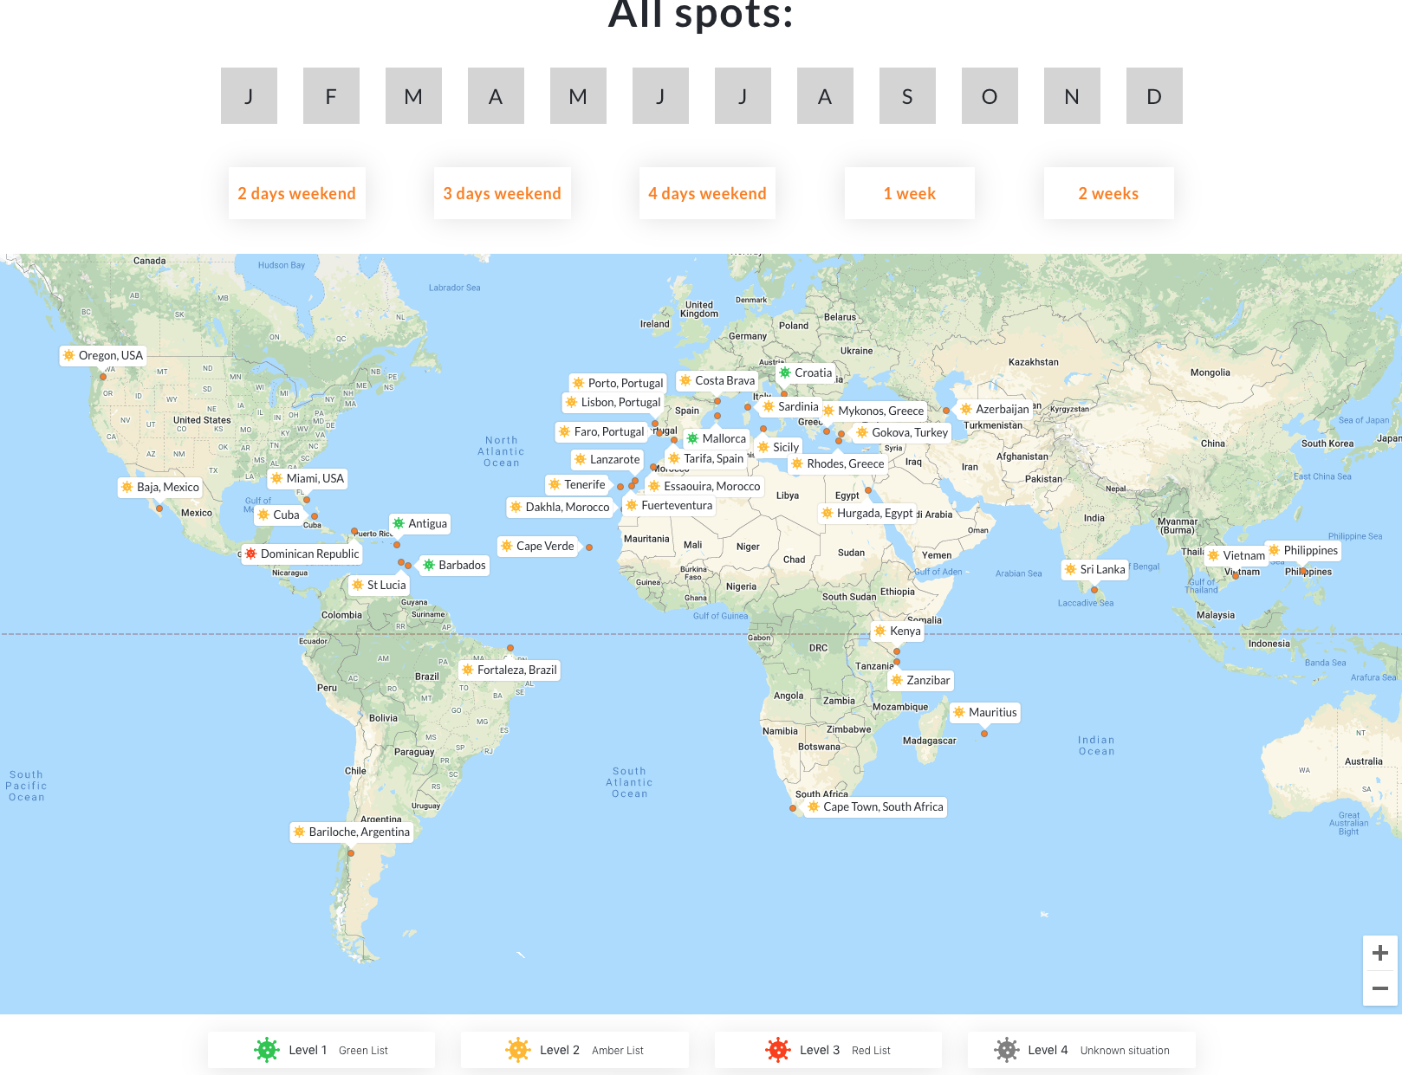Open the Oregon, USA spot marker
The height and width of the screenshot is (1075, 1402).
(x=102, y=355)
